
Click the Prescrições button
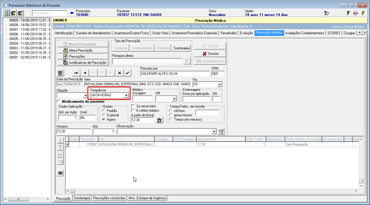tap(83, 57)
